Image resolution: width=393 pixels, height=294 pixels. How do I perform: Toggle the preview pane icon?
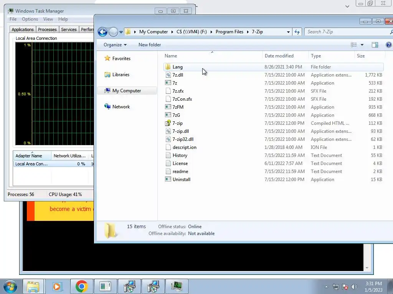[375, 45]
